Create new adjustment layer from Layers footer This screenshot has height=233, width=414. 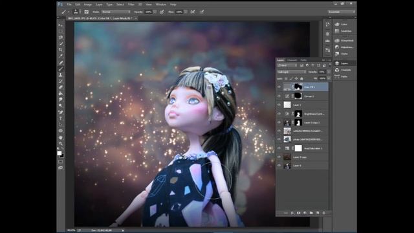click(305, 213)
